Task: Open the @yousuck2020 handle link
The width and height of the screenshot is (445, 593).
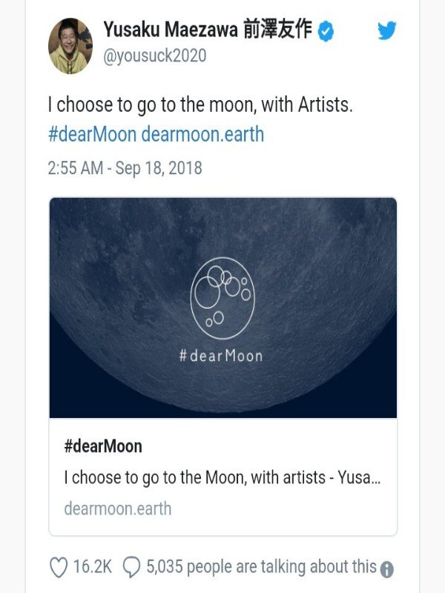Action: (x=155, y=56)
